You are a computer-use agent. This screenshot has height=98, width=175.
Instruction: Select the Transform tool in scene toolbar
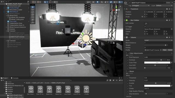coord(33,20)
